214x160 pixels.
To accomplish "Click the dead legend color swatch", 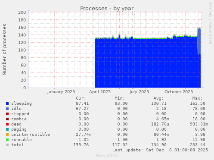I will (x=7, y=124).
